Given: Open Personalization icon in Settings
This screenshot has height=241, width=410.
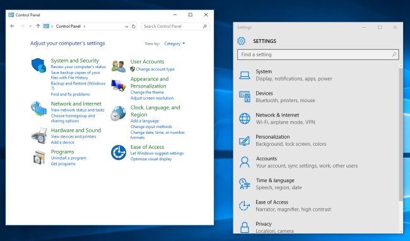Looking at the screenshot, I should click(x=245, y=141).
